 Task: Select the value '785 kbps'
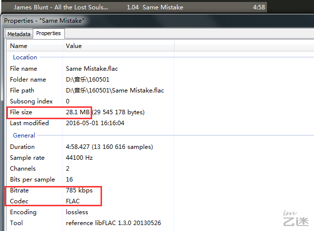[x=79, y=190]
